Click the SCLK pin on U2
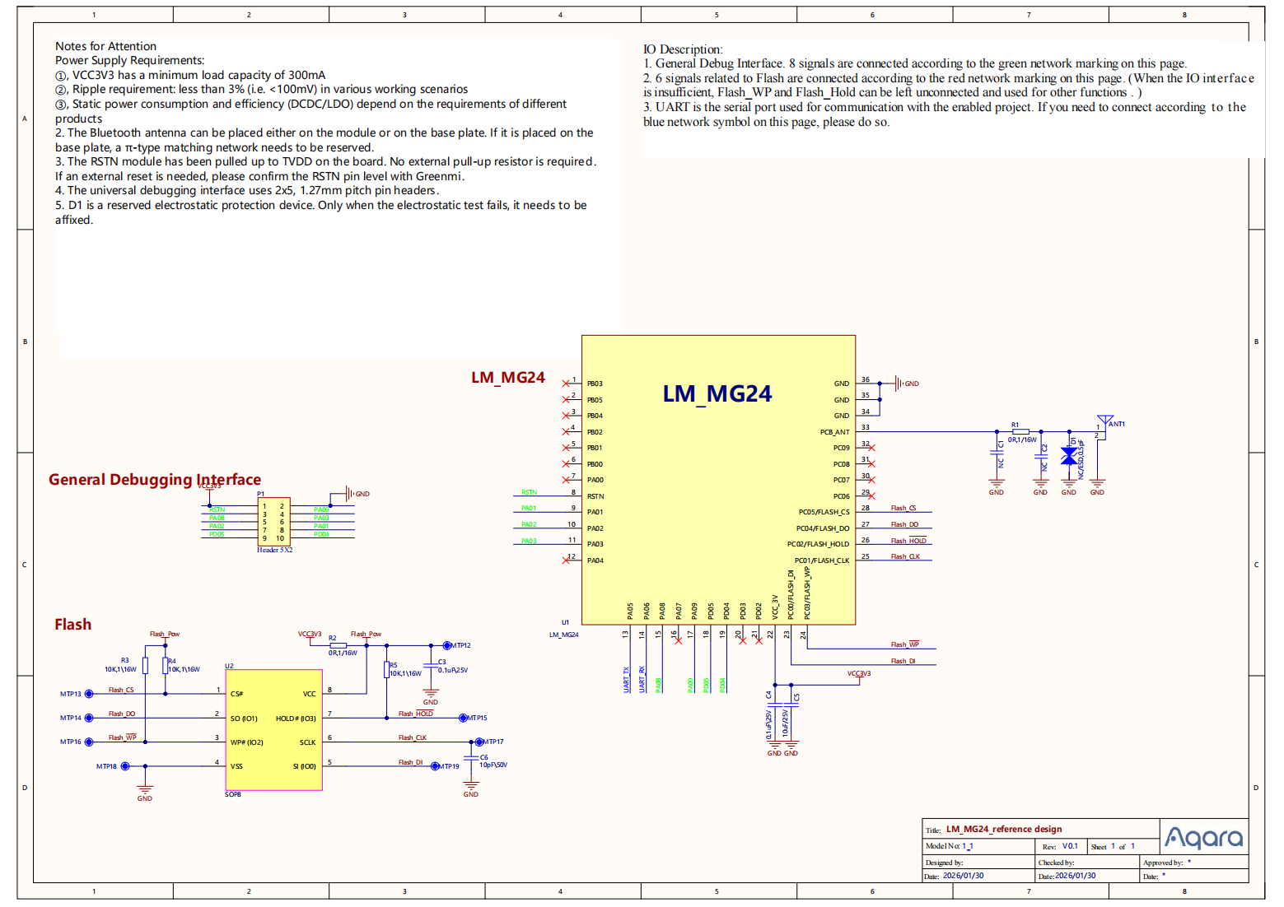 (307, 742)
